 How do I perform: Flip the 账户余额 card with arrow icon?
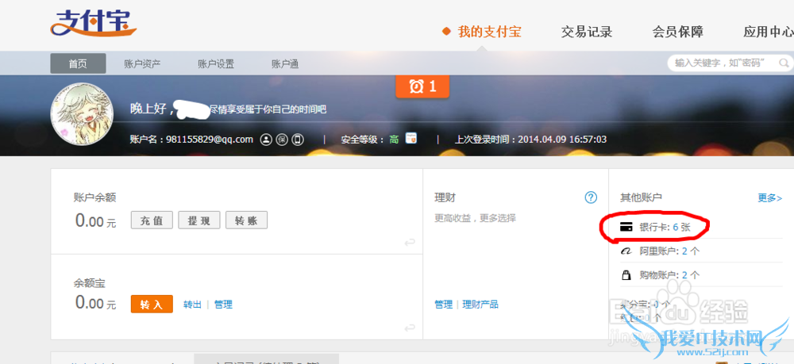pos(410,243)
